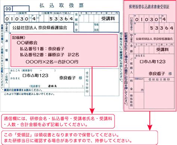Click name 奈良看子 様 on payment slip
The image size is (177, 145).
(71, 78)
